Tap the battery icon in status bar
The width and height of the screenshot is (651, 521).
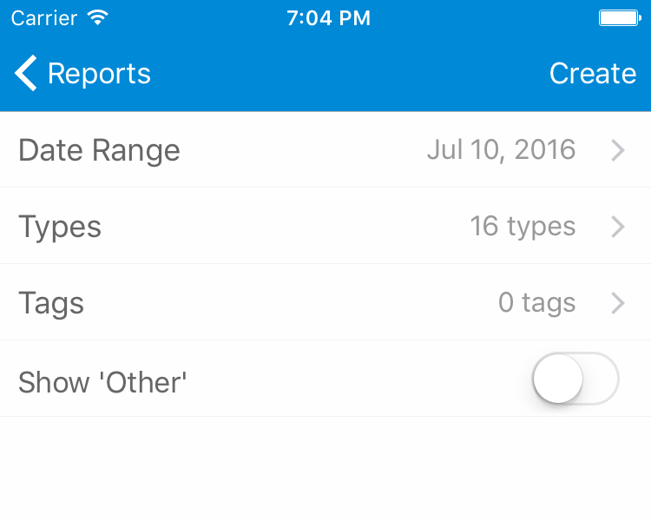619,18
